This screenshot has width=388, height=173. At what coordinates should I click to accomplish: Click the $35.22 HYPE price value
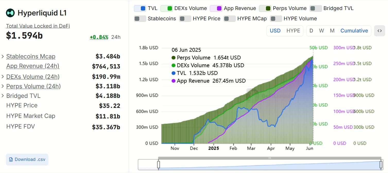[110, 106]
